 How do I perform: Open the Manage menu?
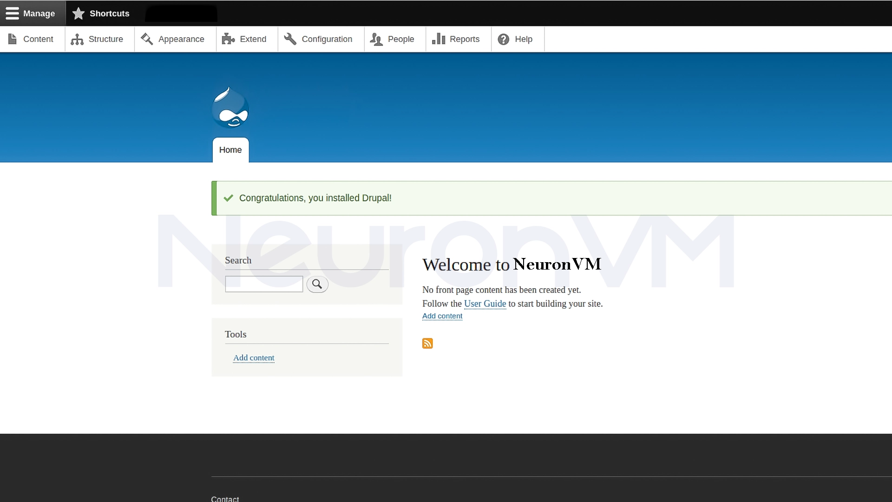(39, 13)
